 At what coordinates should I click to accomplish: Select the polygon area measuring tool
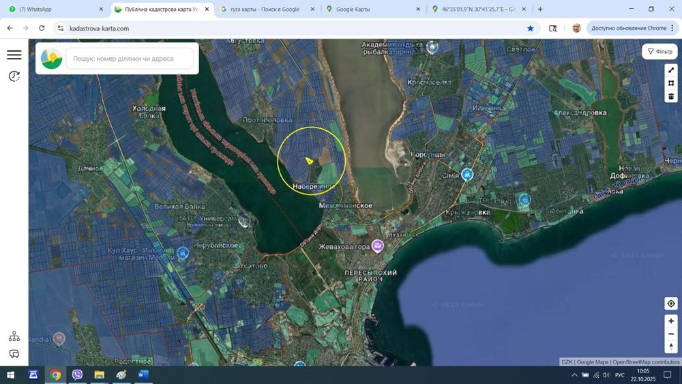point(670,83)
